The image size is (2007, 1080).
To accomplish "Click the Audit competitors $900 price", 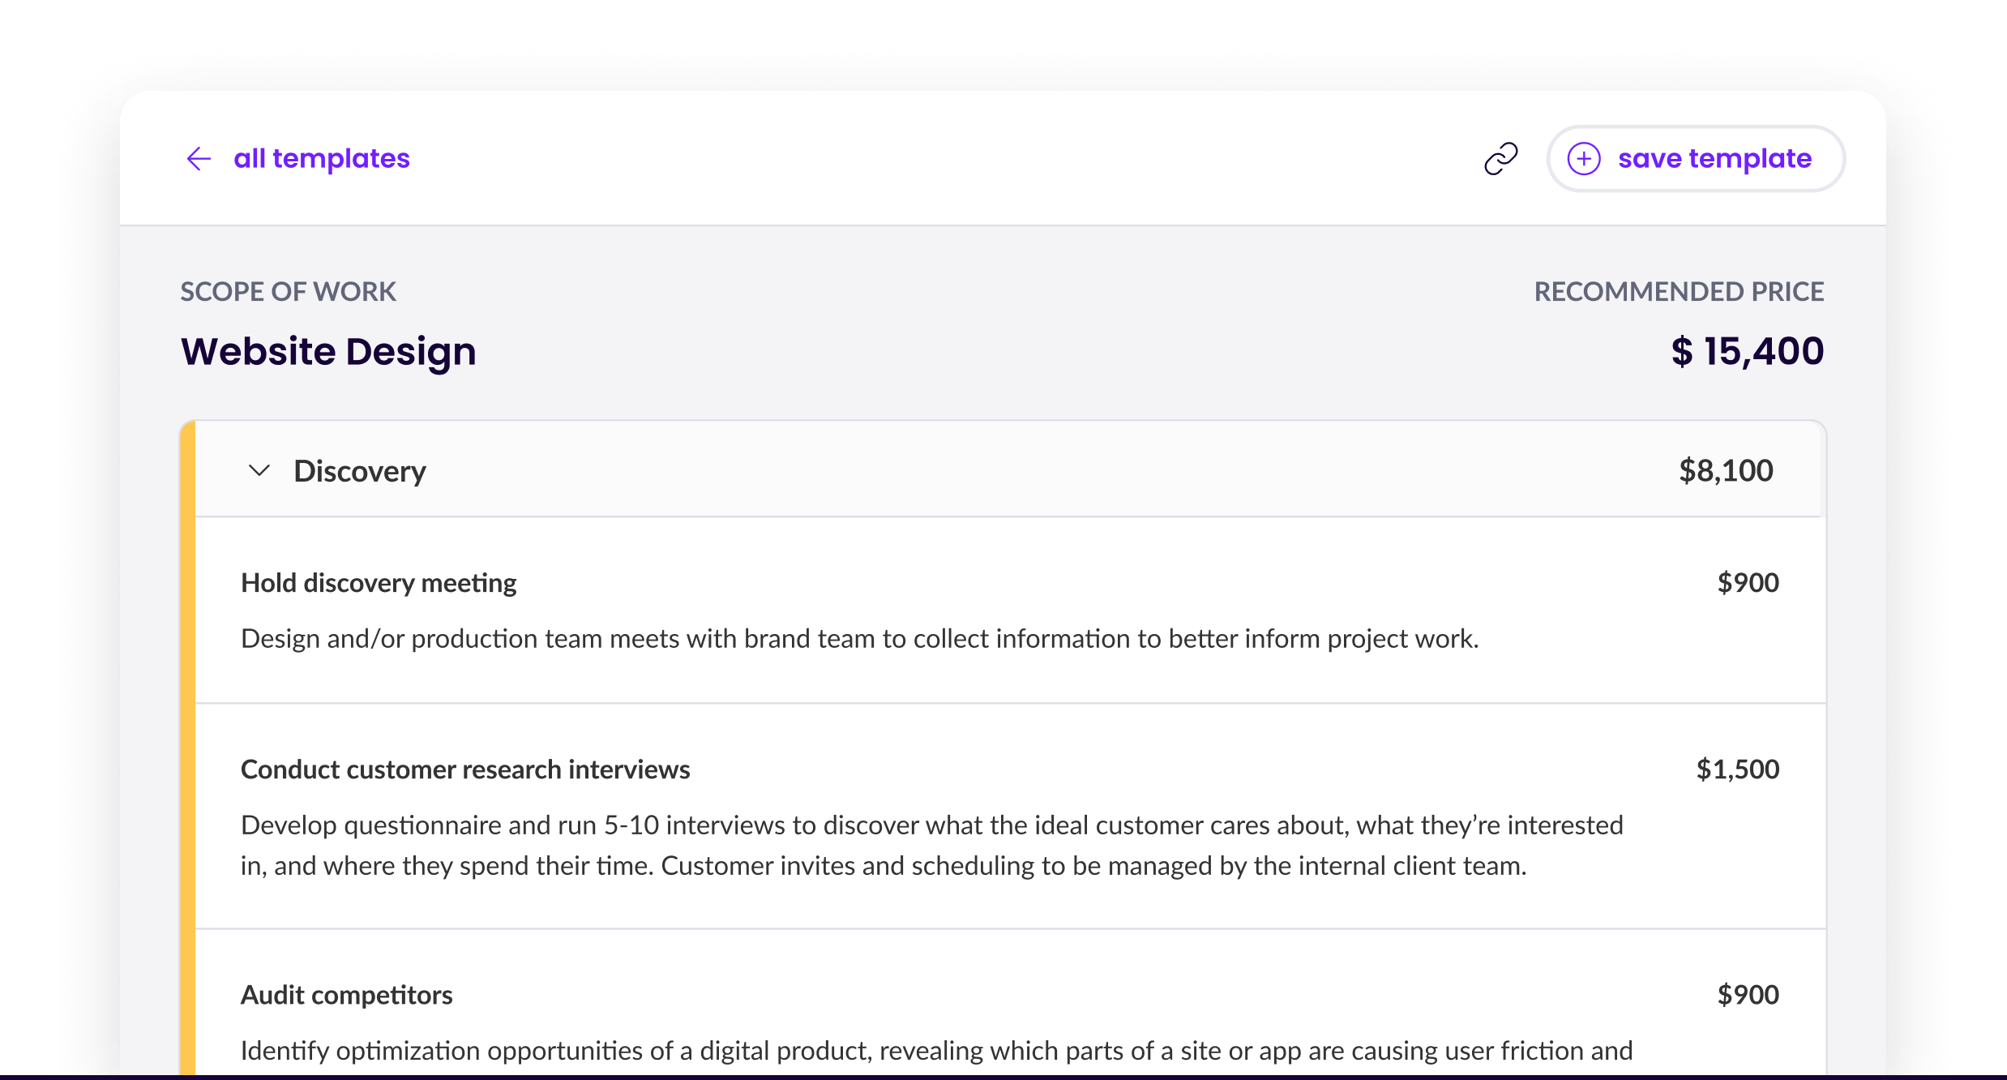I will (x=1748, y=995).
